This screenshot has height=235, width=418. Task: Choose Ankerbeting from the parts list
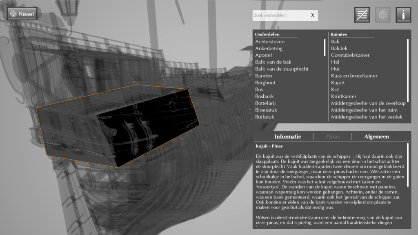point(269,49)
